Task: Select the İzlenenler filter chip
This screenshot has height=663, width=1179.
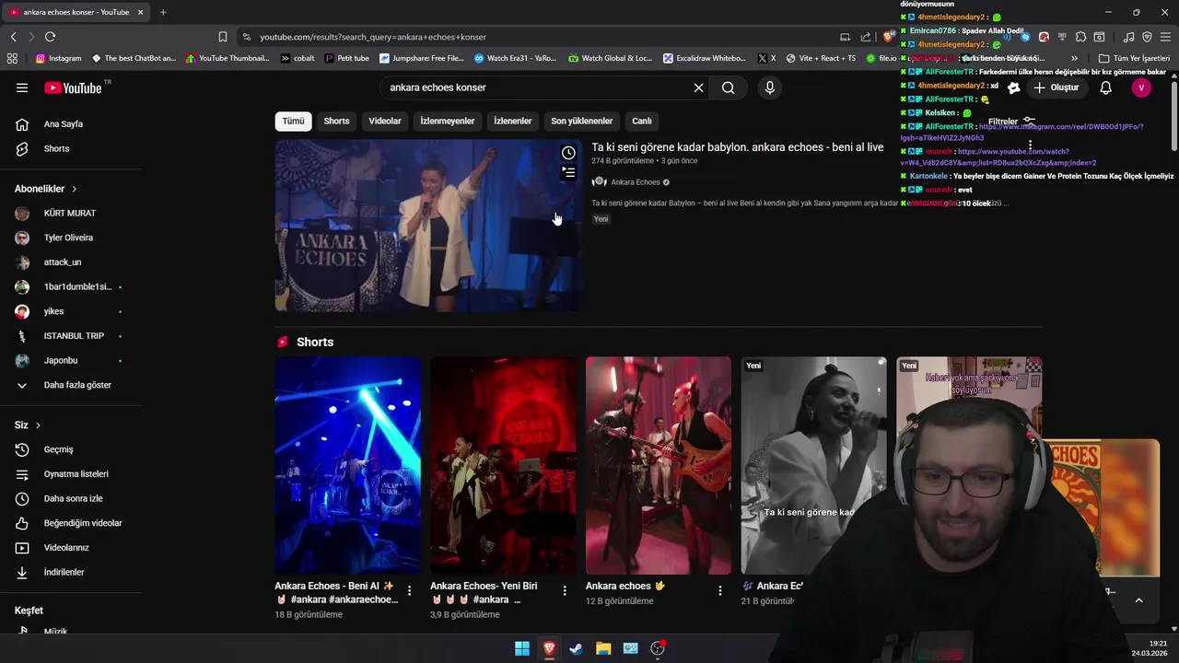Action: click(513, 121)
